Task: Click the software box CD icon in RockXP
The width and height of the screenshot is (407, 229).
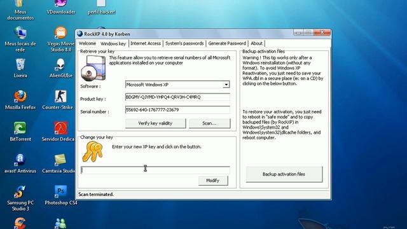Action: pyautogui.click(x=93, y=68)
